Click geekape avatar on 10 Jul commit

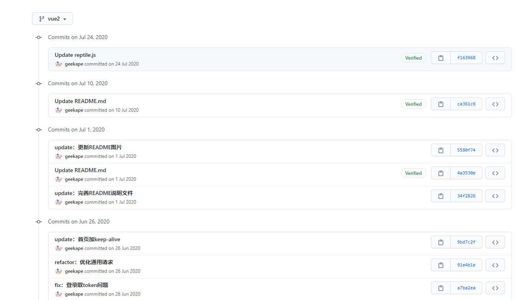click(58, 110)
